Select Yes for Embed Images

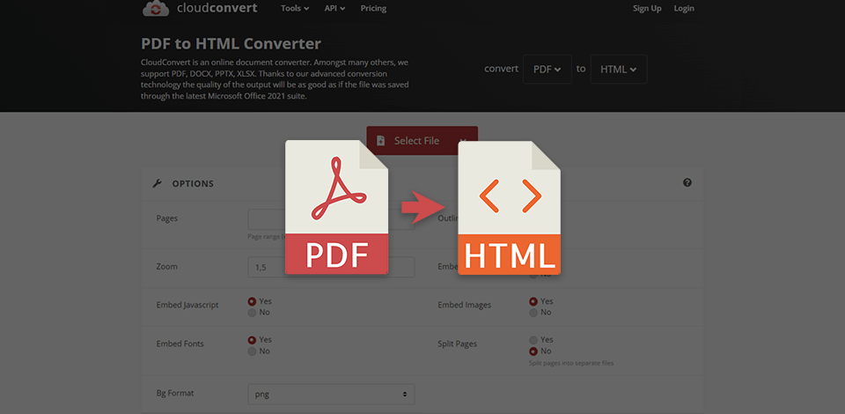(x=533, y=302)
